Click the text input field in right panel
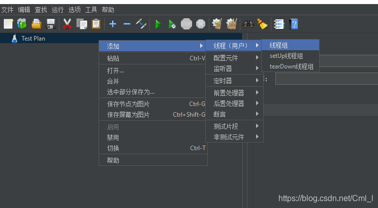 (327, 79)
